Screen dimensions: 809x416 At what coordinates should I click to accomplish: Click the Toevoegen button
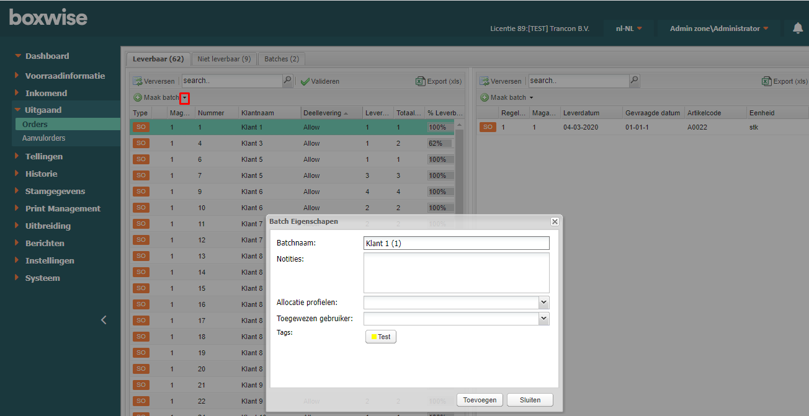pos(480,399)
